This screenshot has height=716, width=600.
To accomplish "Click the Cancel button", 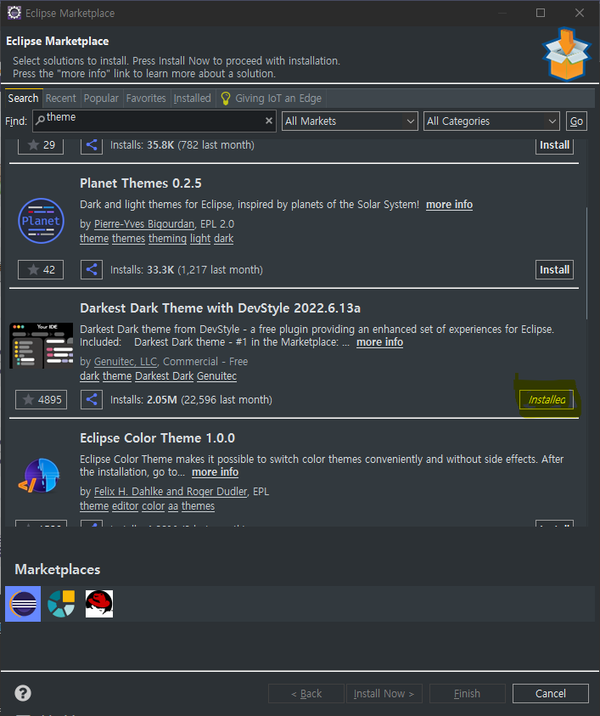I will coord(550,693).
